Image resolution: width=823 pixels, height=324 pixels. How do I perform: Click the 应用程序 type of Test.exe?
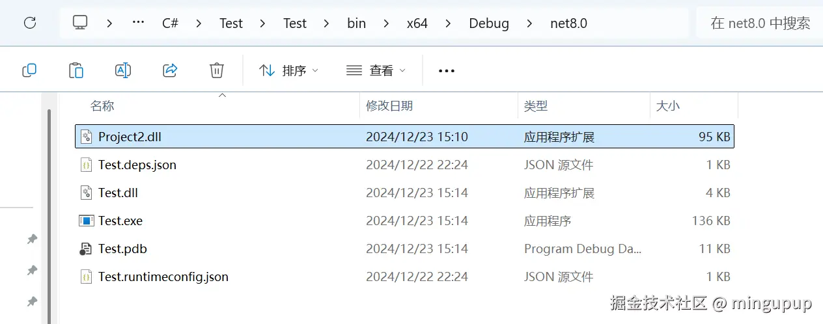coord(548,221)
